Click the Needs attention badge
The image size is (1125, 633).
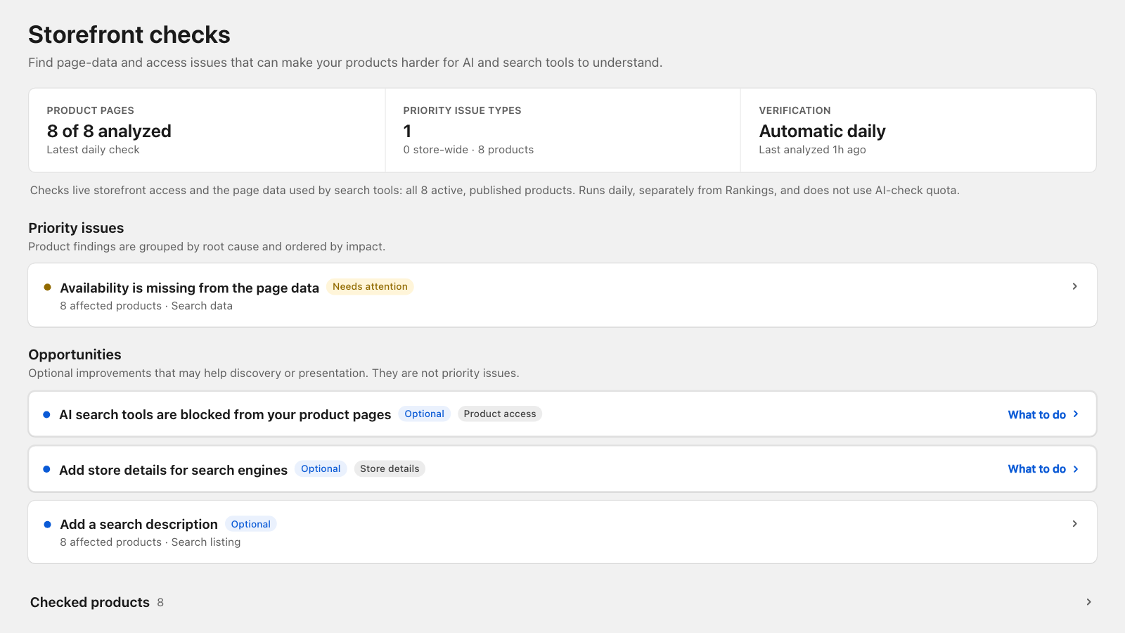(x=370, y=286)
